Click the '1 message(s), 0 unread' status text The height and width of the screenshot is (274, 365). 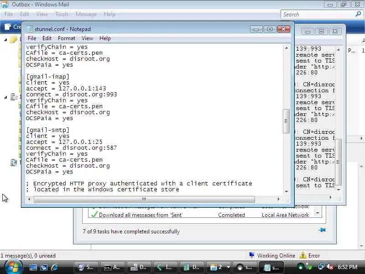[x=28, y=256]
